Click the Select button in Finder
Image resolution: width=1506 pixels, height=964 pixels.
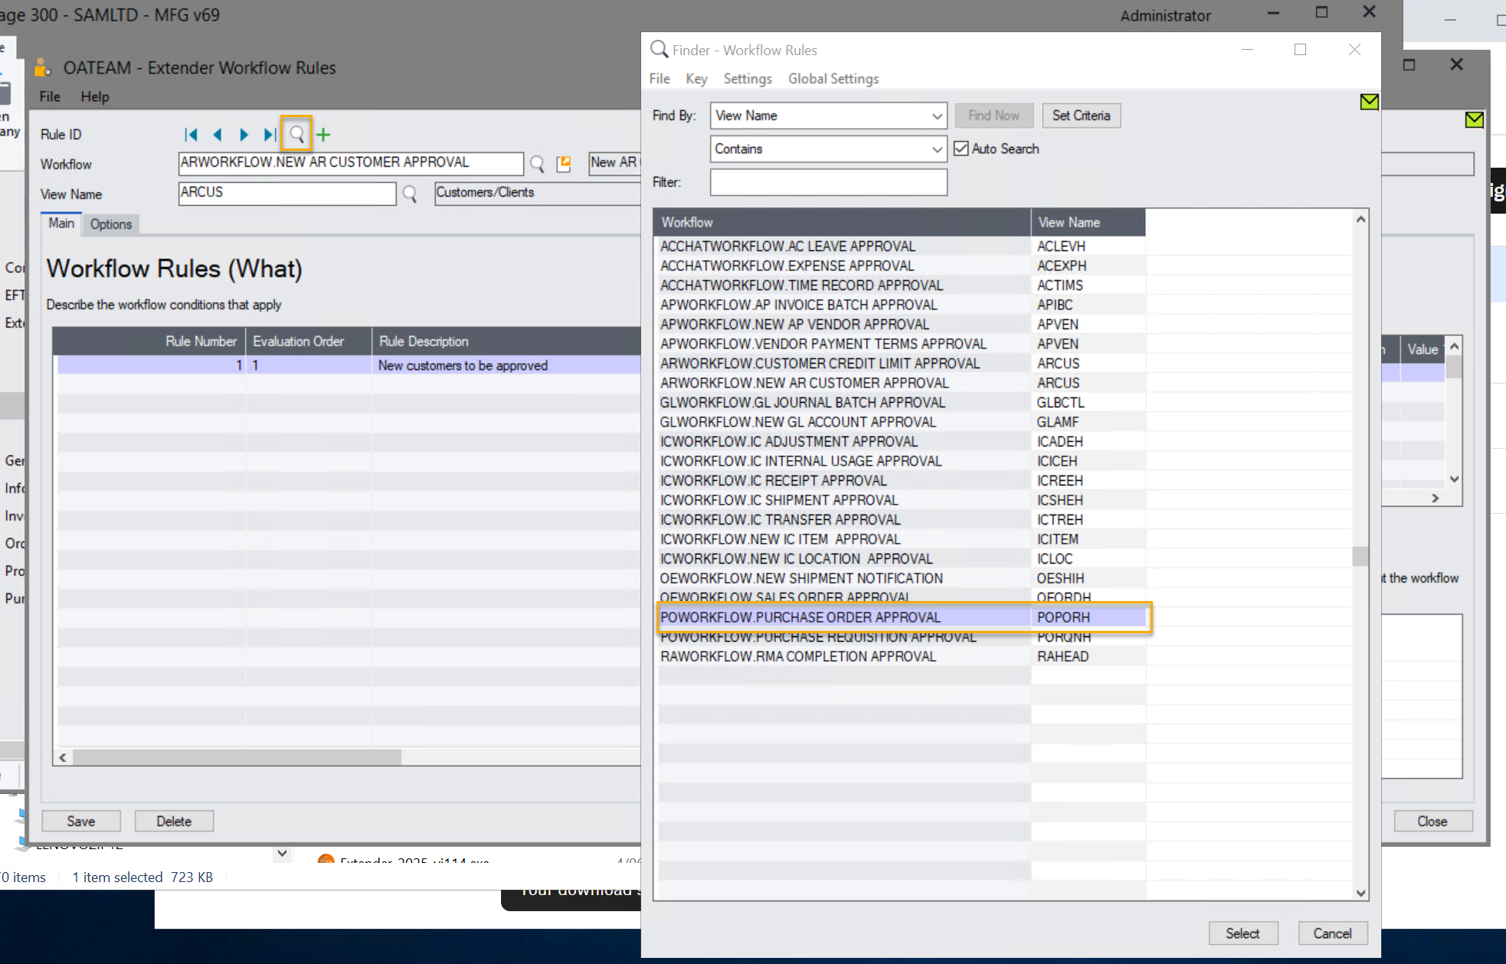(x=1242, y=933)
